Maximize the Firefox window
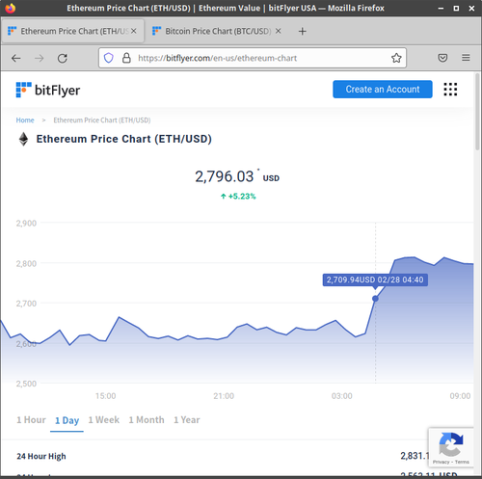The height and width of the screenshot is (479, 482). [x=456, y=9]
